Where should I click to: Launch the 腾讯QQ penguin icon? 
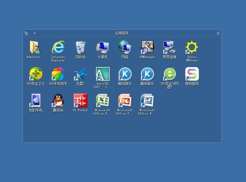(x=58, y=100)
